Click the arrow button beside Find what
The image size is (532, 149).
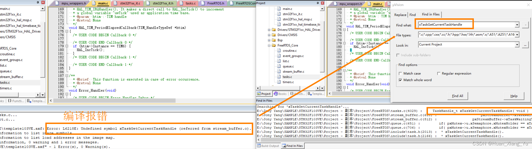click(x=525, y=25)
